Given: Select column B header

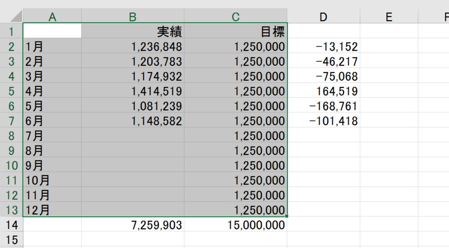Looking at the screenshot, I should pos(133,16).
